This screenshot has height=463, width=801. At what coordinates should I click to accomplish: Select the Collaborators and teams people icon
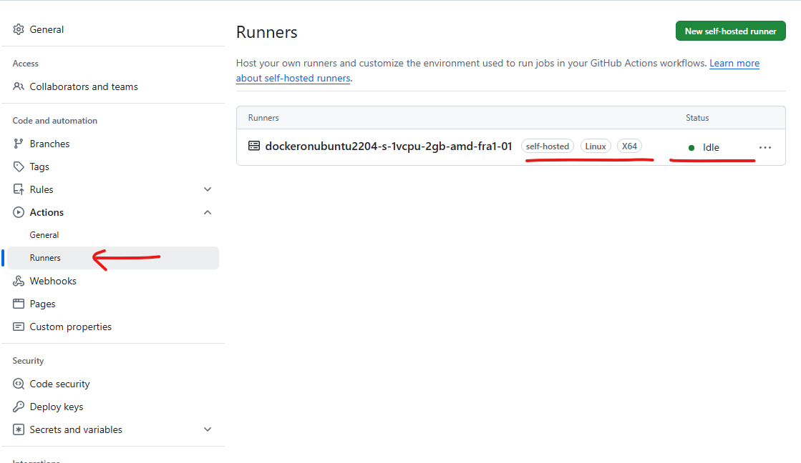point(18,86)
